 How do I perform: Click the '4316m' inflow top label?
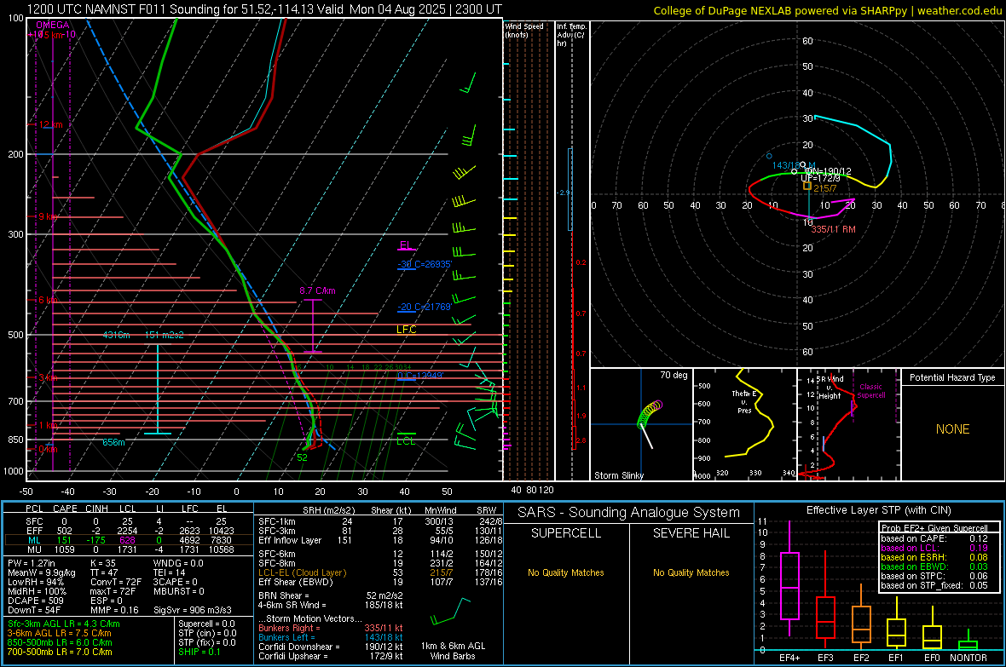pos(116,335)
